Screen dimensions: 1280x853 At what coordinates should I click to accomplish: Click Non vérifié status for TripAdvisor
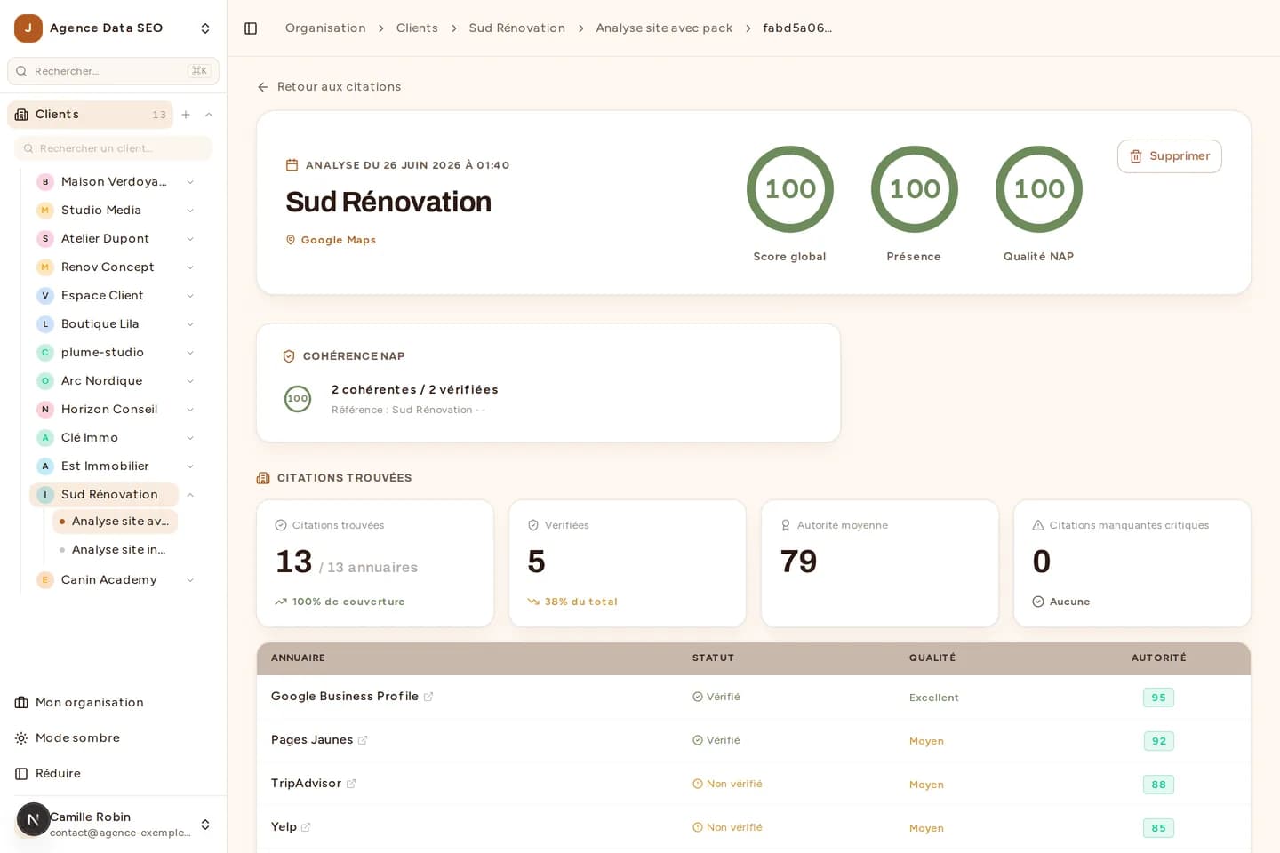(x=727, y=784)
